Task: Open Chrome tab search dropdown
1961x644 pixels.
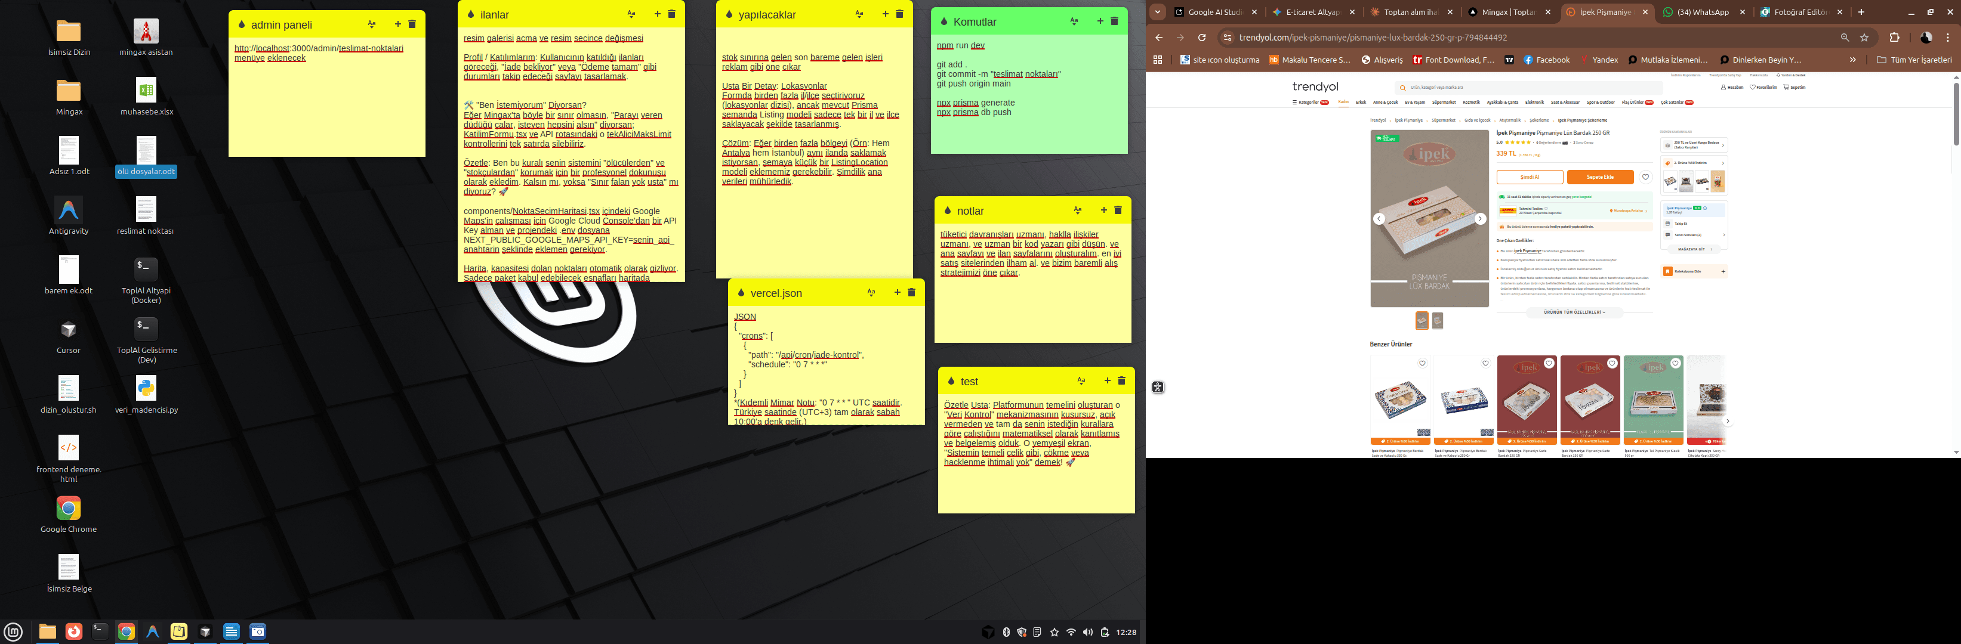Action: 1157,11
